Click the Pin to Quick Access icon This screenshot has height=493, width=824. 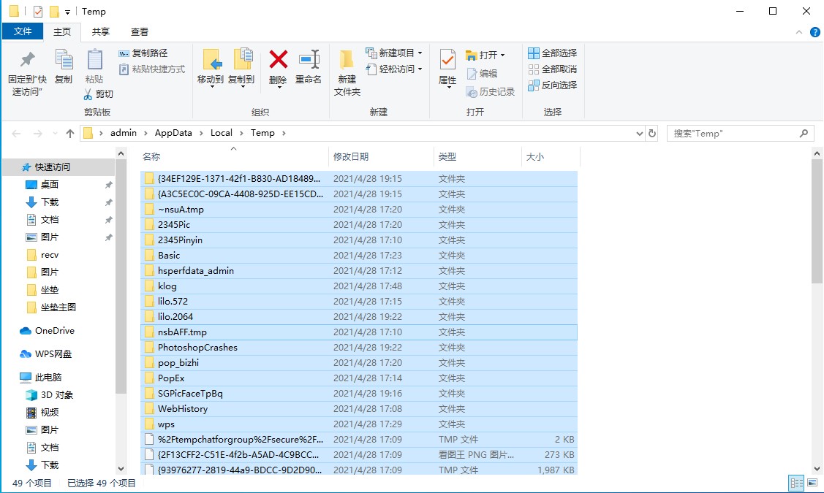27,60
